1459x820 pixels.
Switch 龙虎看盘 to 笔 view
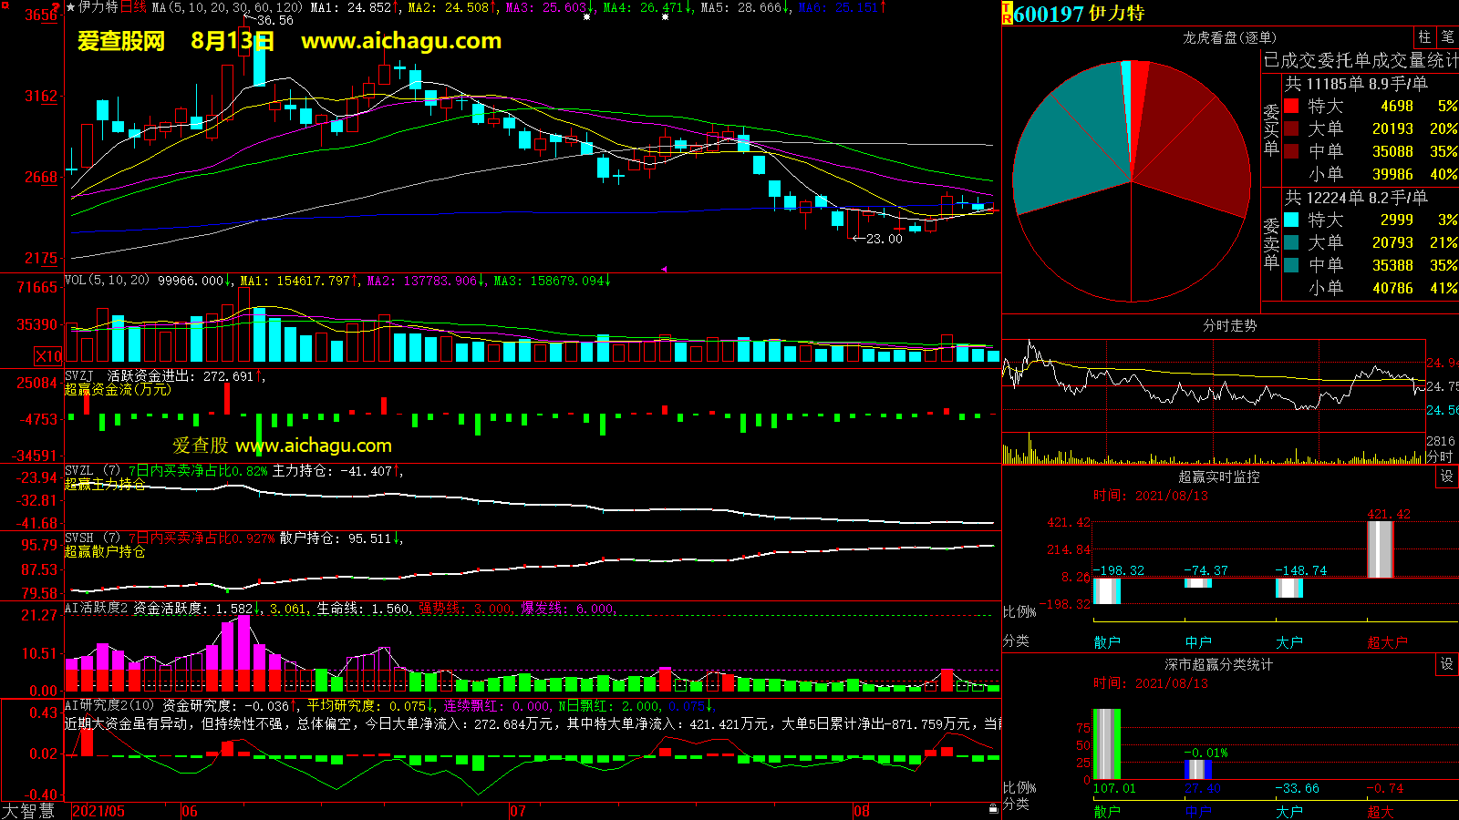(1447, 36)
